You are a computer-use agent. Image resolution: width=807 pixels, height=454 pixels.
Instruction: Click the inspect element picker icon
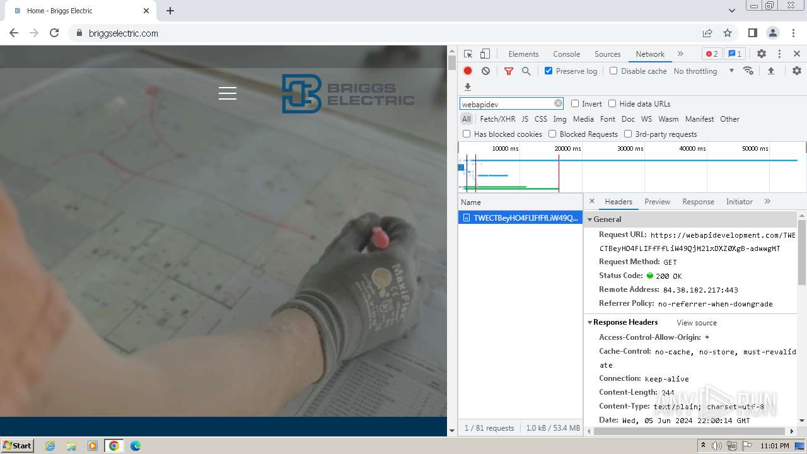tap(468, 54)
